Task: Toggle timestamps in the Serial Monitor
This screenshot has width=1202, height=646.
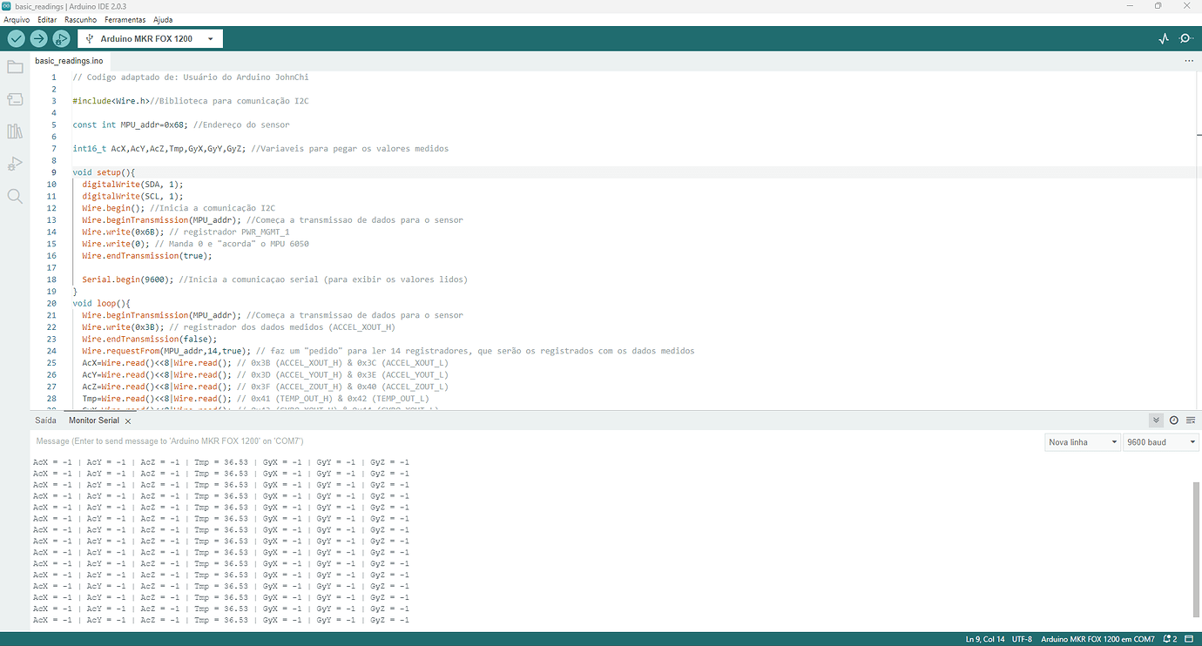Action: pyautogui.click(x=1173, y=419)
